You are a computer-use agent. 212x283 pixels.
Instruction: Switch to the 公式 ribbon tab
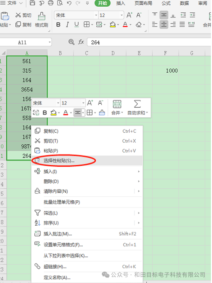166,3
